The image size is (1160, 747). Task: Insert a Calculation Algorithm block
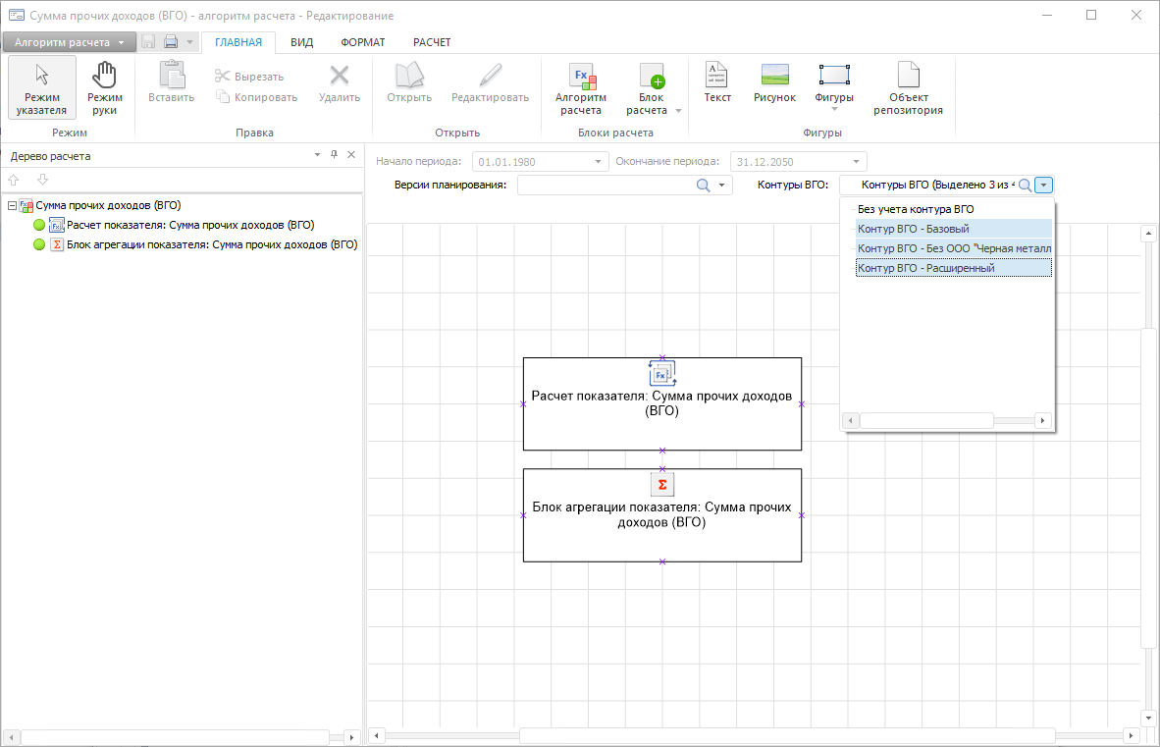click(580, 87)
